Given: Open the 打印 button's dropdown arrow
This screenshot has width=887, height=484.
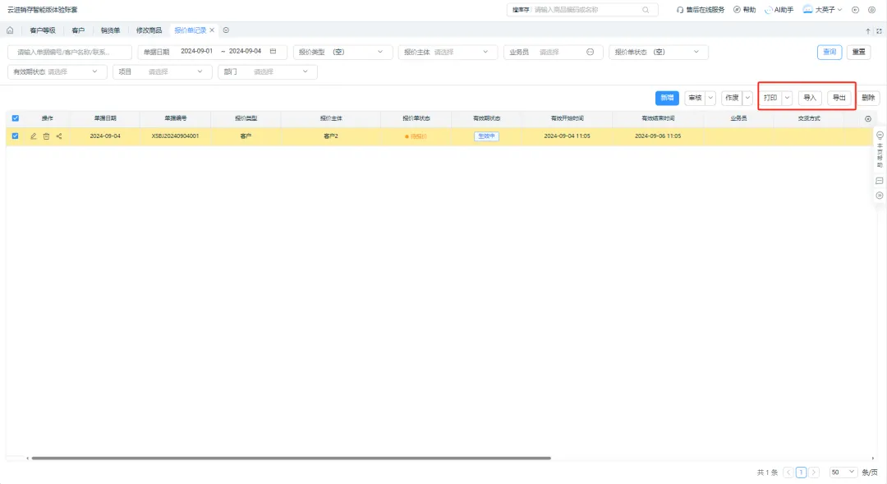Looking at the screenshot, I should [787, 98].
